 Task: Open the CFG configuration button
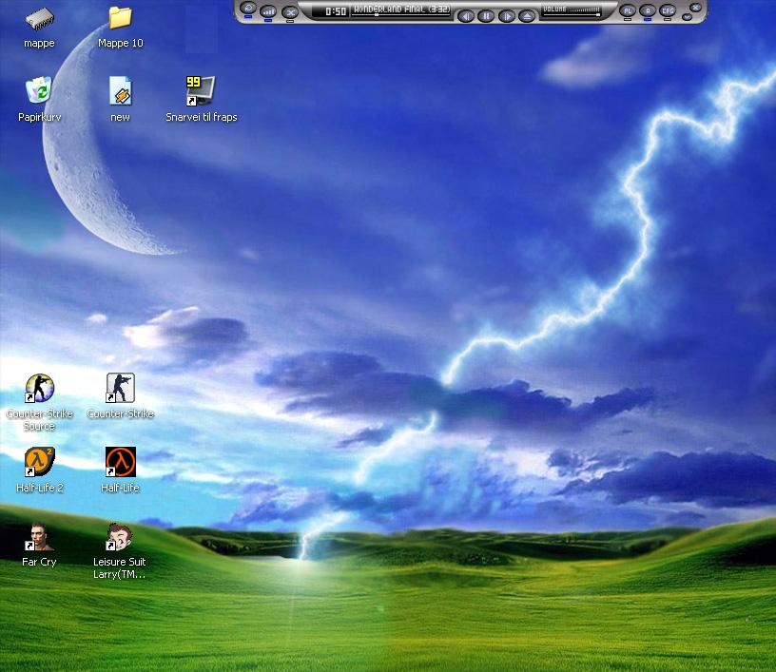pos(668,10)
